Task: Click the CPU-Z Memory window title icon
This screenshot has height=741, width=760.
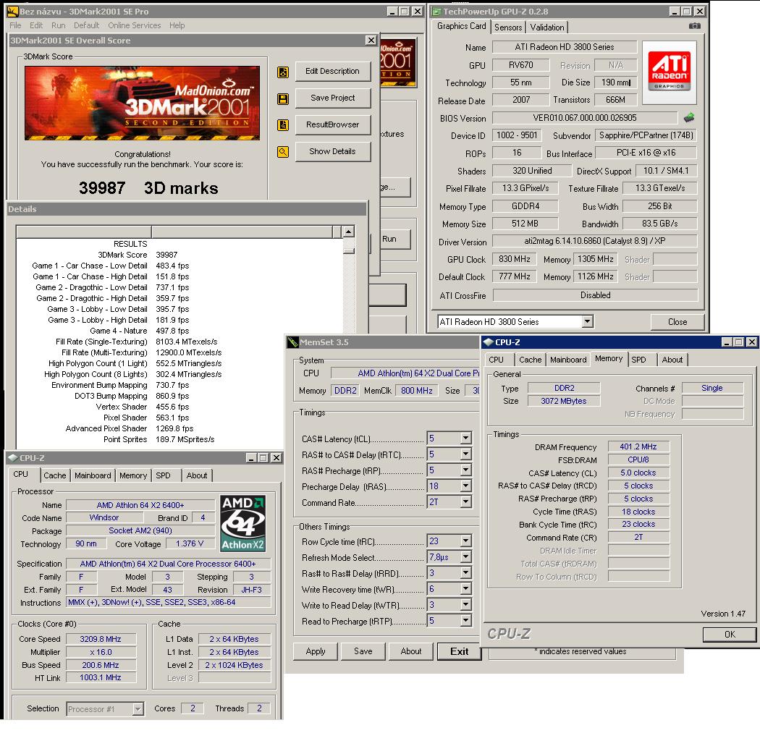Action: (x=488, y=342)
